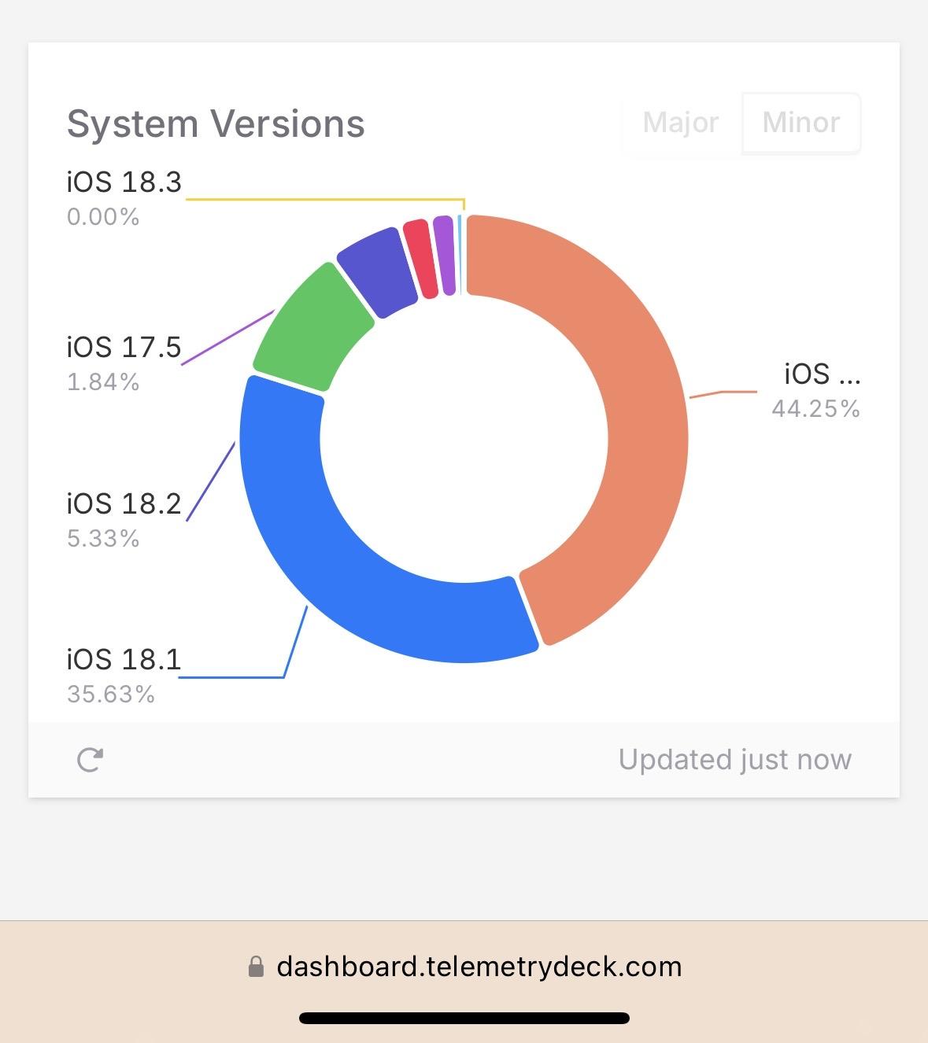Click the iOS 18.2 legend label
The width and height of the screenshot is (928, 1043).
pyautogui.click(x=124, y=503)
